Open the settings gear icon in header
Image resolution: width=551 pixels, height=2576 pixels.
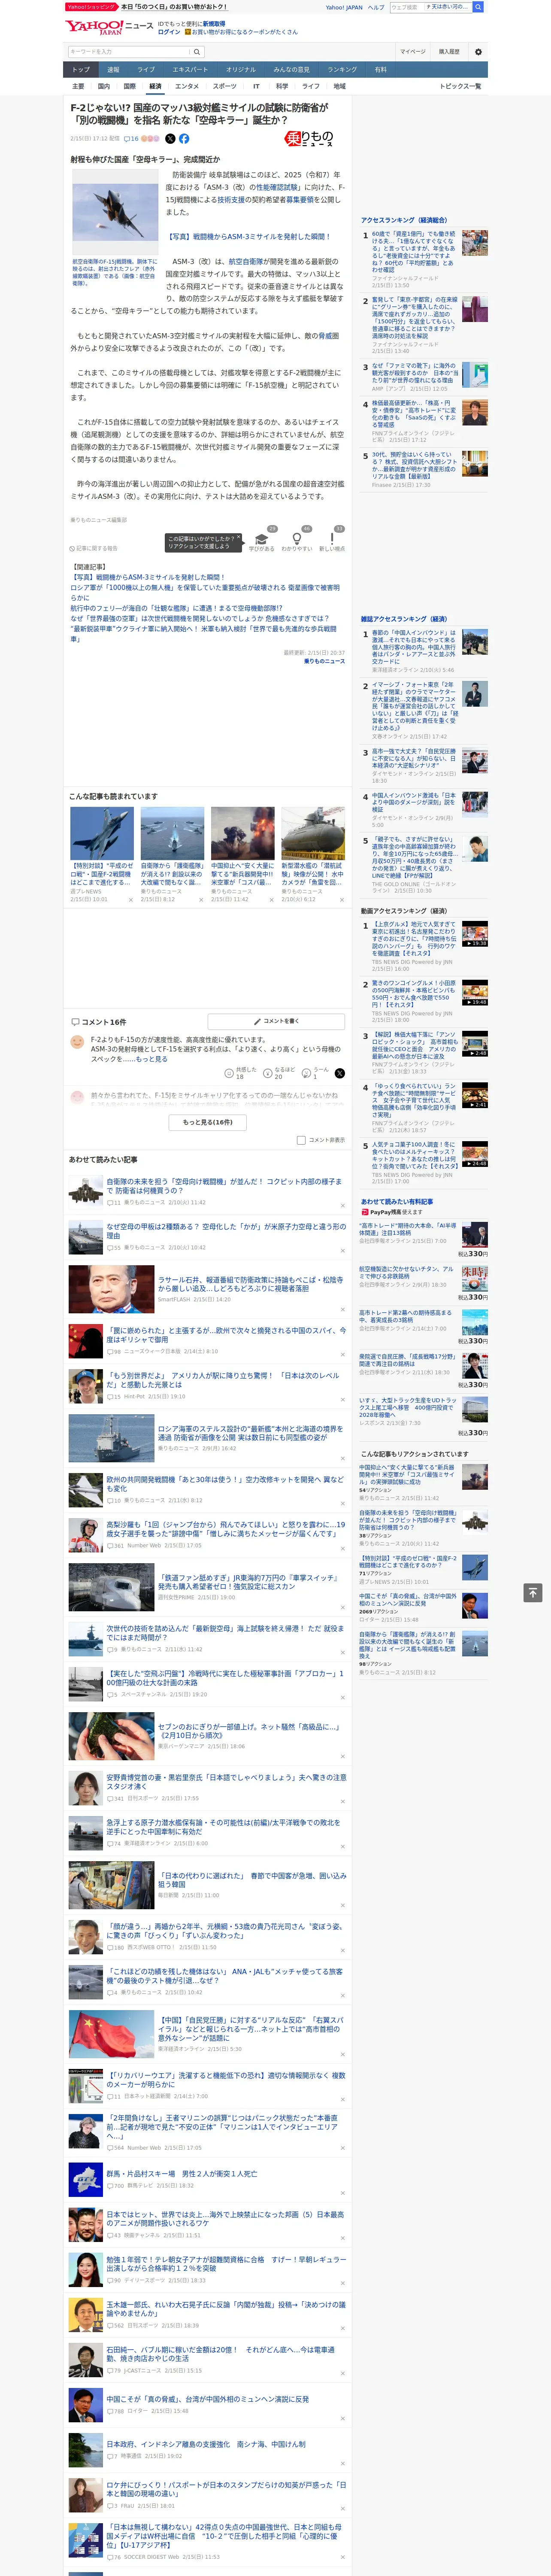tap(478, 51)
